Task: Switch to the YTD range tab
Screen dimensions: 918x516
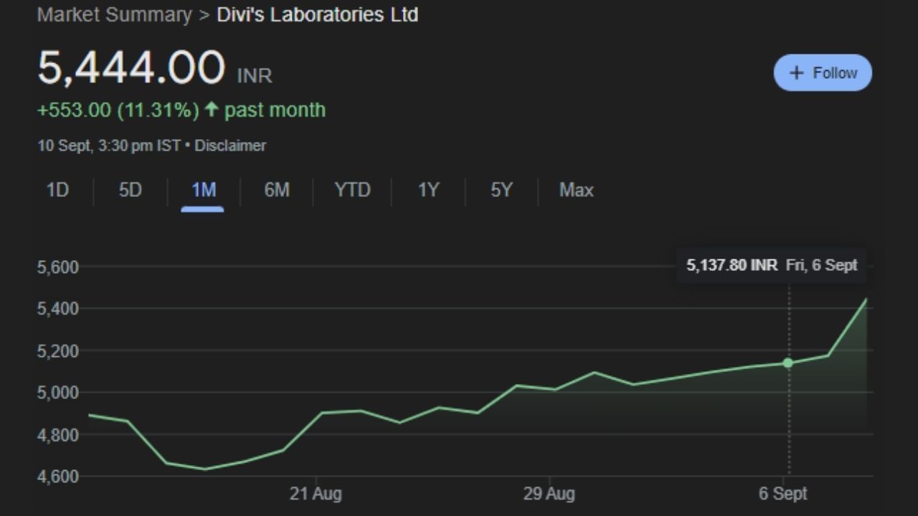Action: (x=352, y=190)
